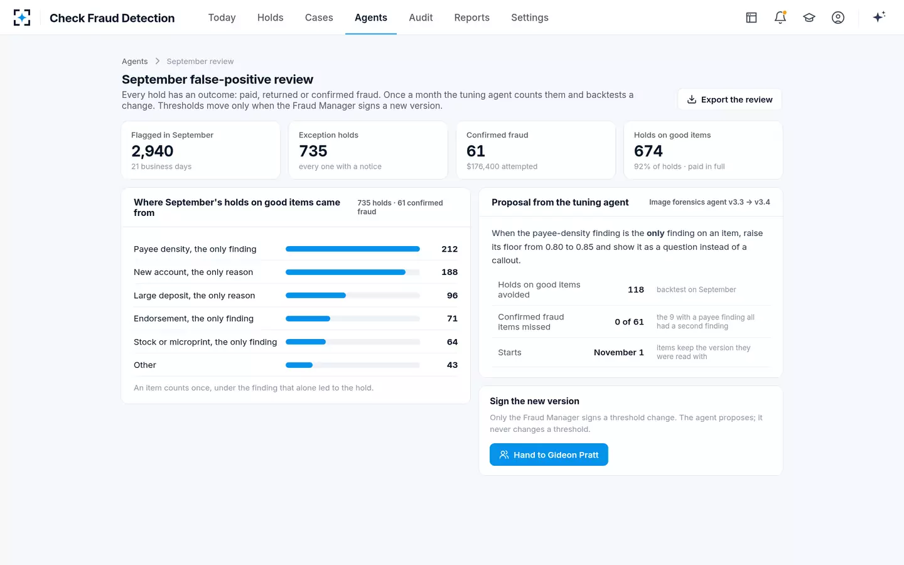
Task: Click '92% of holds · paid in full' subtext
Action: pos(679,166)
